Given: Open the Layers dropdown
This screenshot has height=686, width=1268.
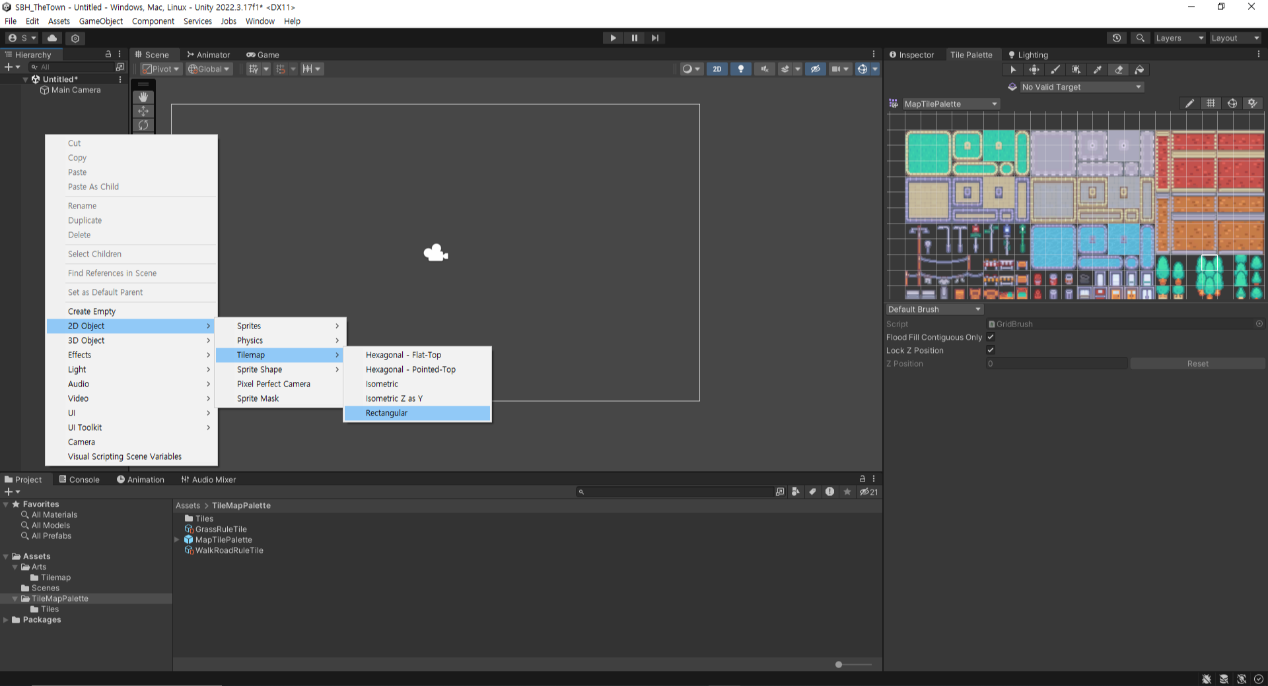Looking at the screenshot, I should click(1180, 38).
